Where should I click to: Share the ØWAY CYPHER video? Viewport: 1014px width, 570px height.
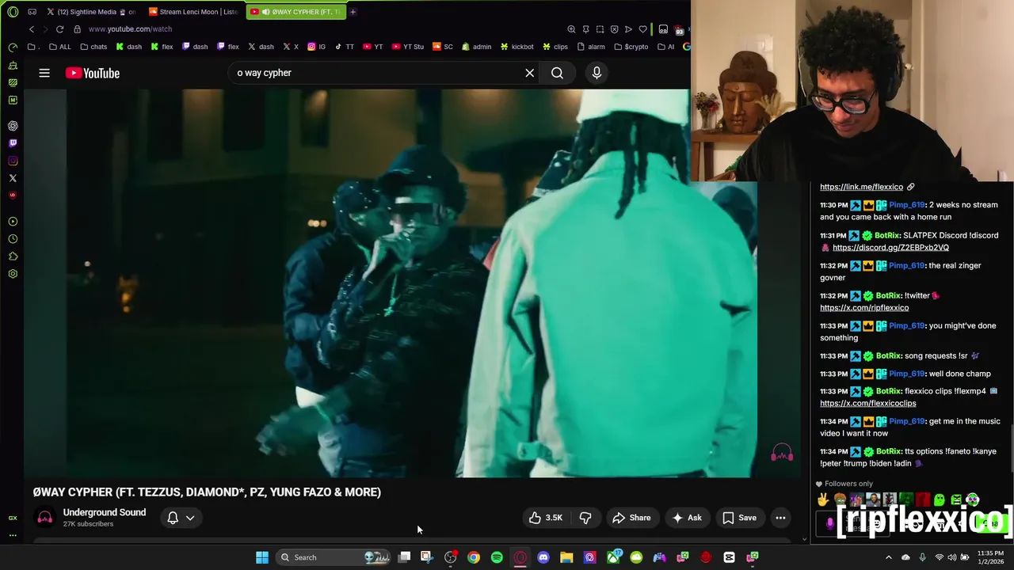(x=631, y=518)
